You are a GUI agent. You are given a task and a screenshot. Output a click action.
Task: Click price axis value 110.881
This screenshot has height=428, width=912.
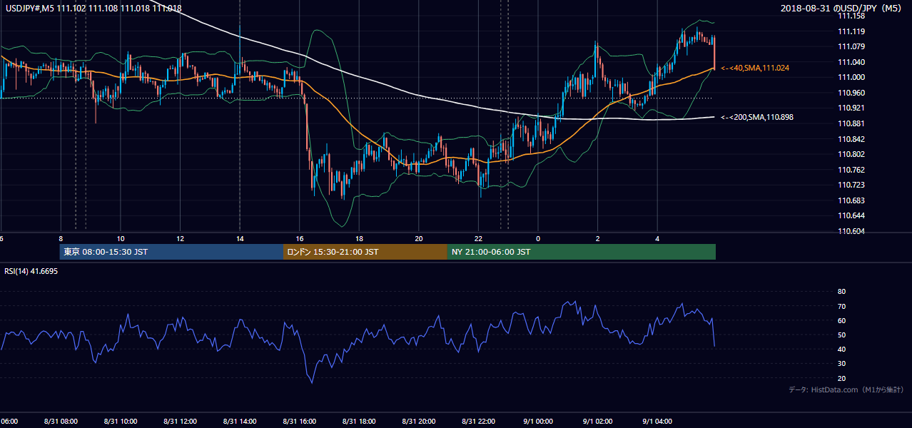point(851,123)
